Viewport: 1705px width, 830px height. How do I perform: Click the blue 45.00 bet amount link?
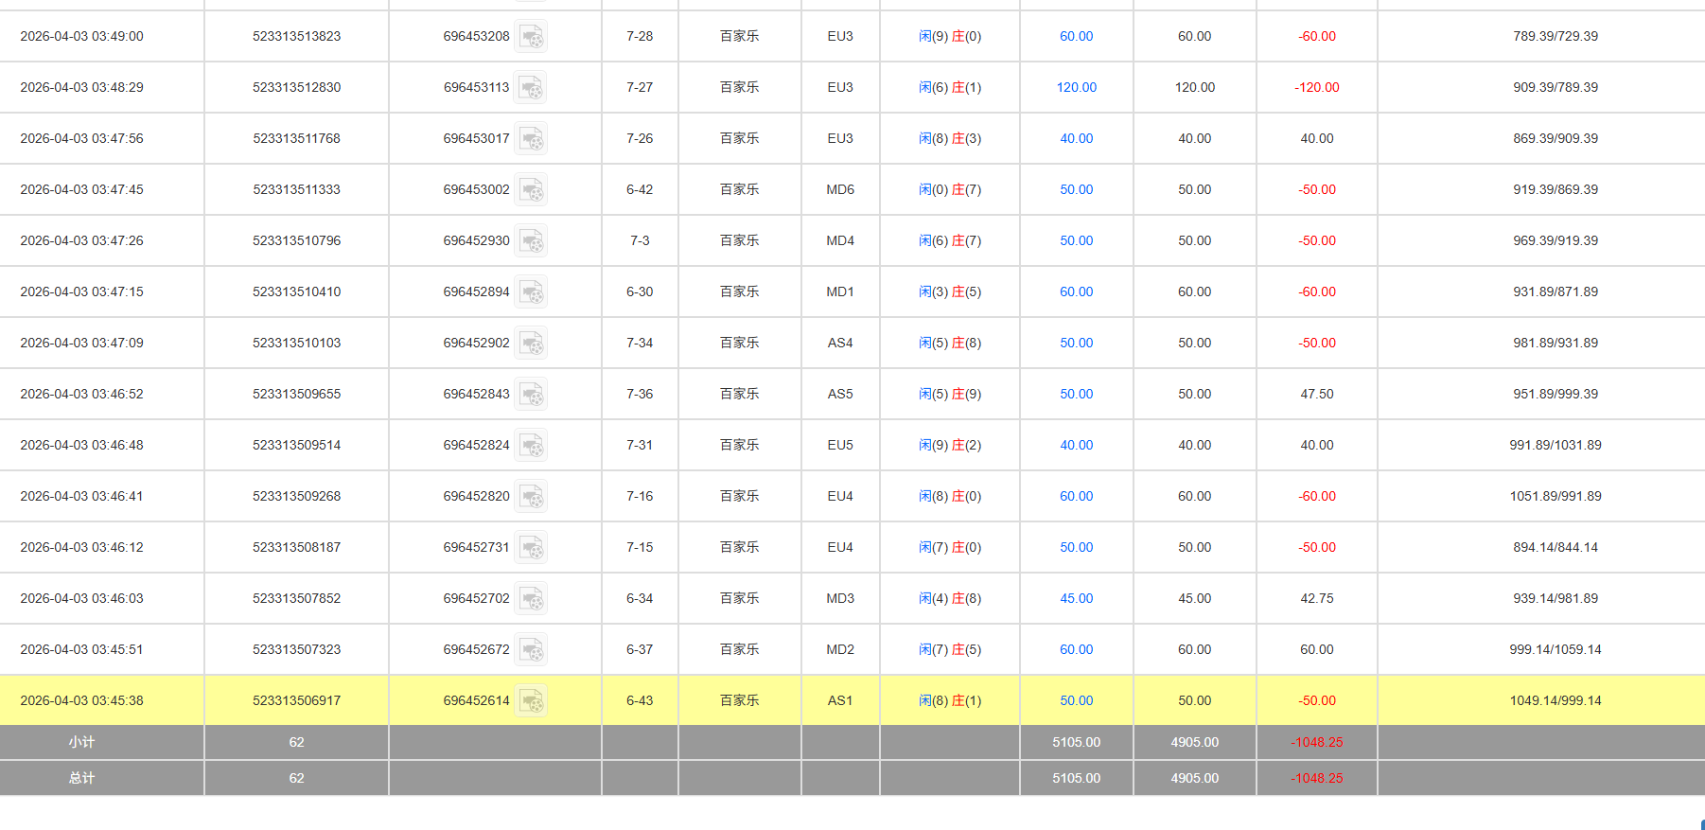click(1076, 598)
